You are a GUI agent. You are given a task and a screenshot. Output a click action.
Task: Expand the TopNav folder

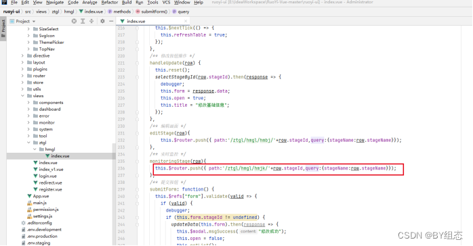click(x=28, y=49)
